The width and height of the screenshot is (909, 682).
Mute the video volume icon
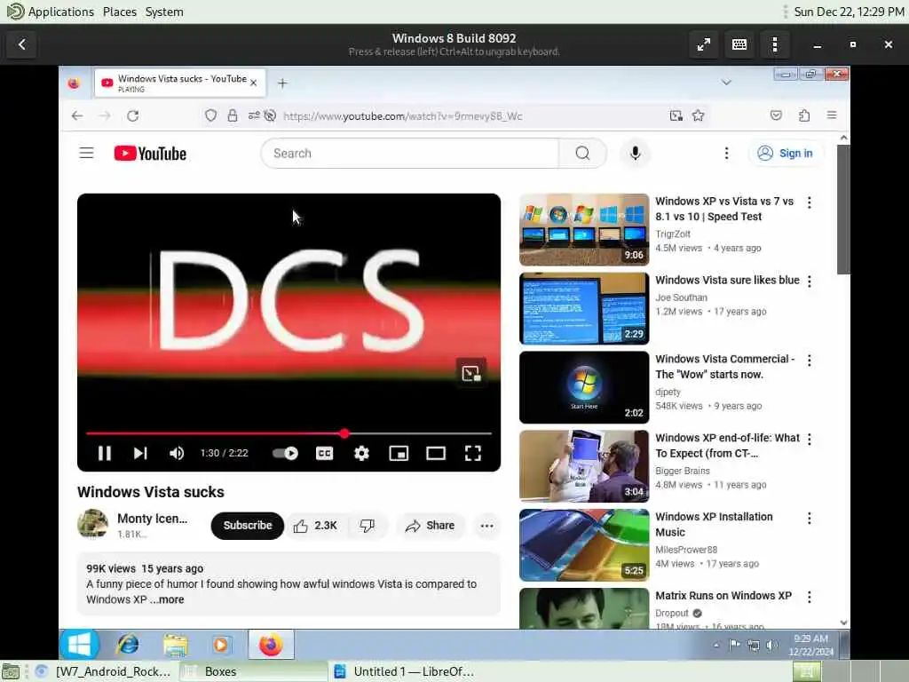[177, 453]
